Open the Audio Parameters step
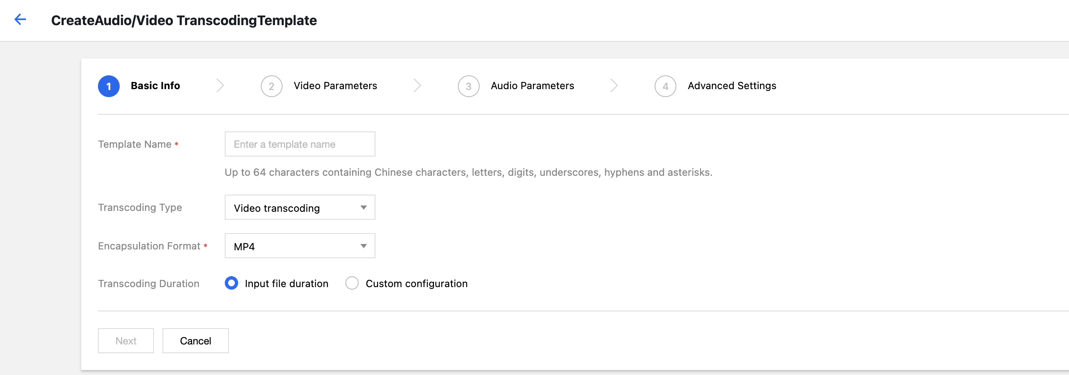Screen dimensions: 1069x375 coord(532,86)
